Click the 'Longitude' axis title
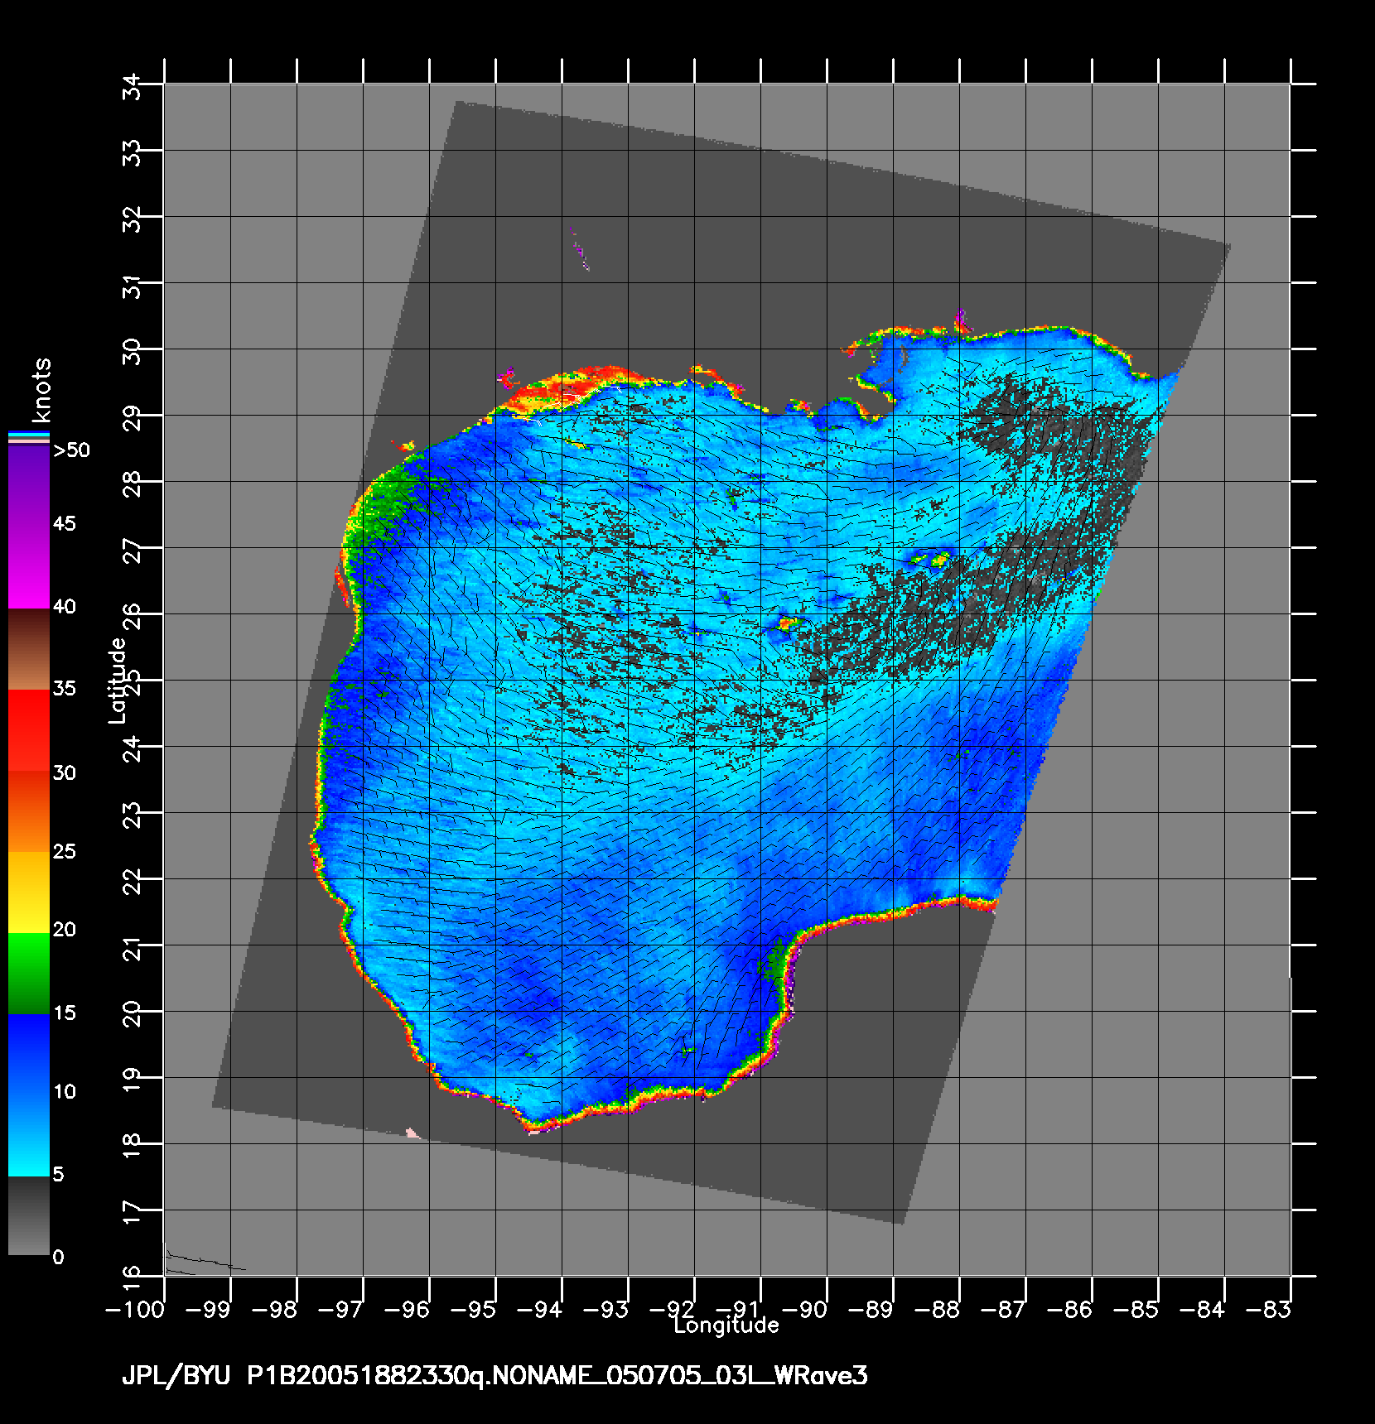The height and width of the screenshot is (1424, 1375). (726, 1325)
